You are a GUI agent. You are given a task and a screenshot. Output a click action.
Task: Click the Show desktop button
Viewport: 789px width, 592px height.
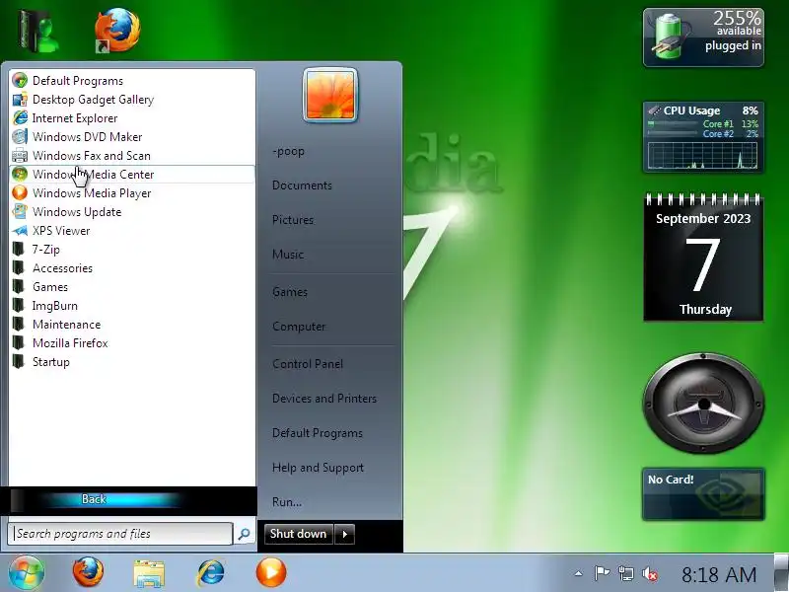tap(781, 573)
